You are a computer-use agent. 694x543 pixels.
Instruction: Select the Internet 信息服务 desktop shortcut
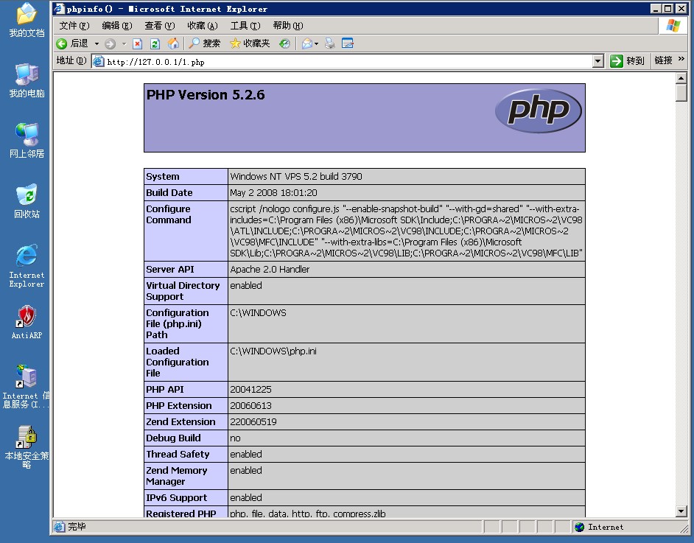click(x=26, y=387)
